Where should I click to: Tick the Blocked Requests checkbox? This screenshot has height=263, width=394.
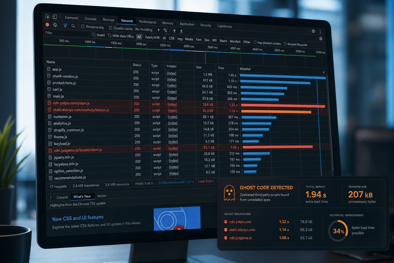(285, 44)
